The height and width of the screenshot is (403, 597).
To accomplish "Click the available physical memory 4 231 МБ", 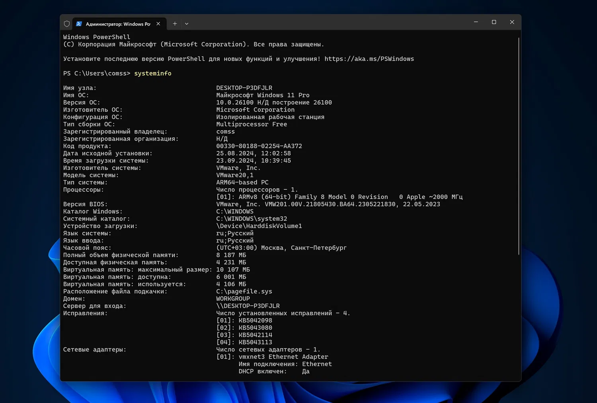I will point(231,263).
